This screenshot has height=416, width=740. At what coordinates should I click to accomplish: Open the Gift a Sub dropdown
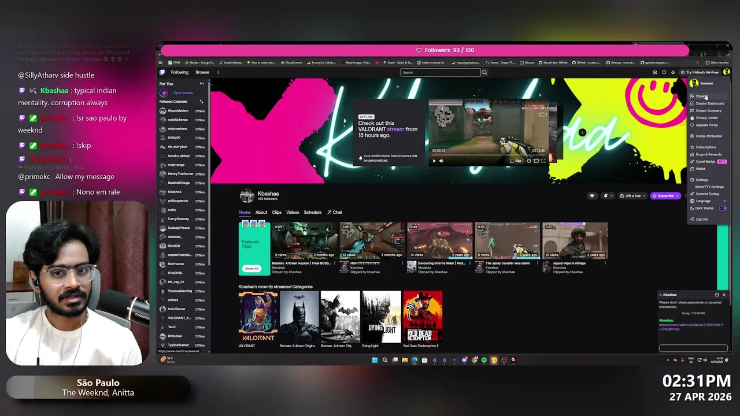click(x=632, y=196)
